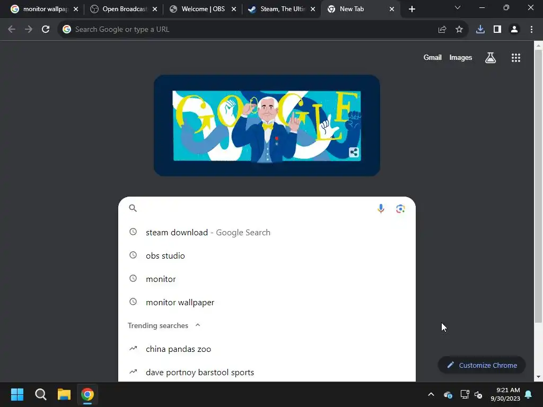Select 'obs studio' history suggestion

[267, 256]
